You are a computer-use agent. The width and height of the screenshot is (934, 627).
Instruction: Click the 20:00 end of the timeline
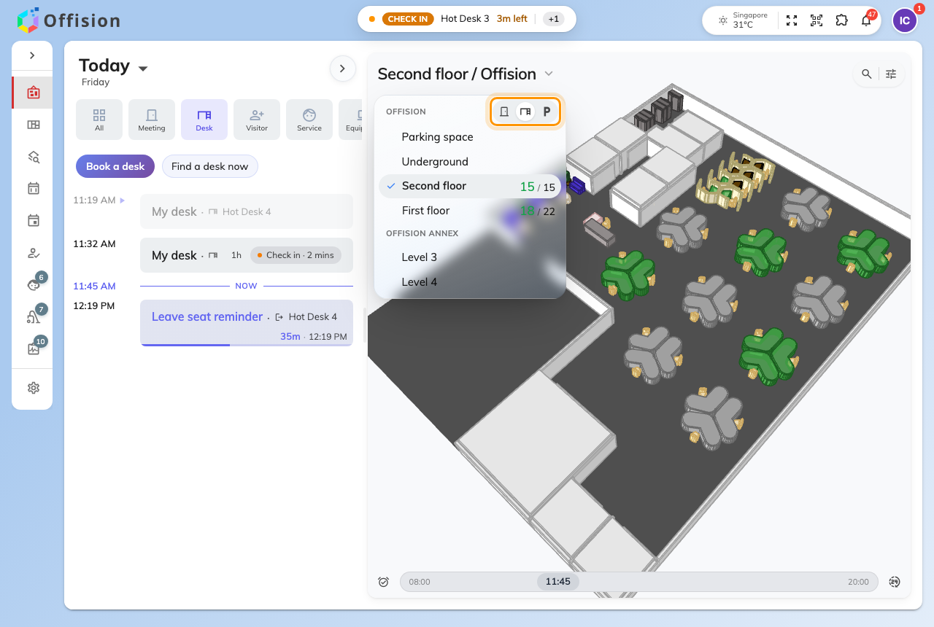tap(858, 582)
